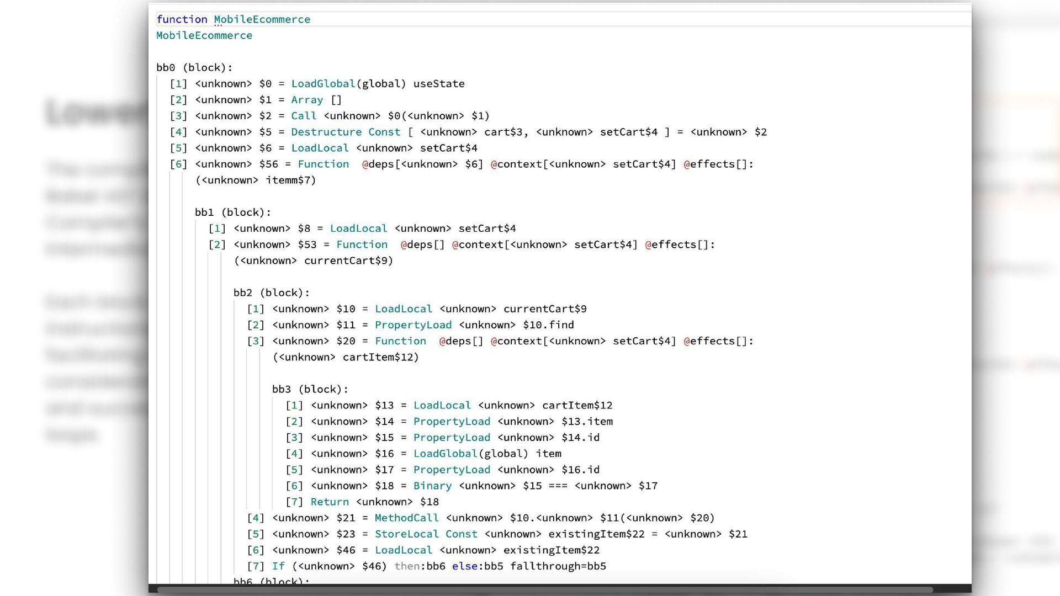1060x596 pixels.
Task: Click the '$6 = LoadLocal setCart$4' line
Action: pyautogui.click(x=324, y=148)
